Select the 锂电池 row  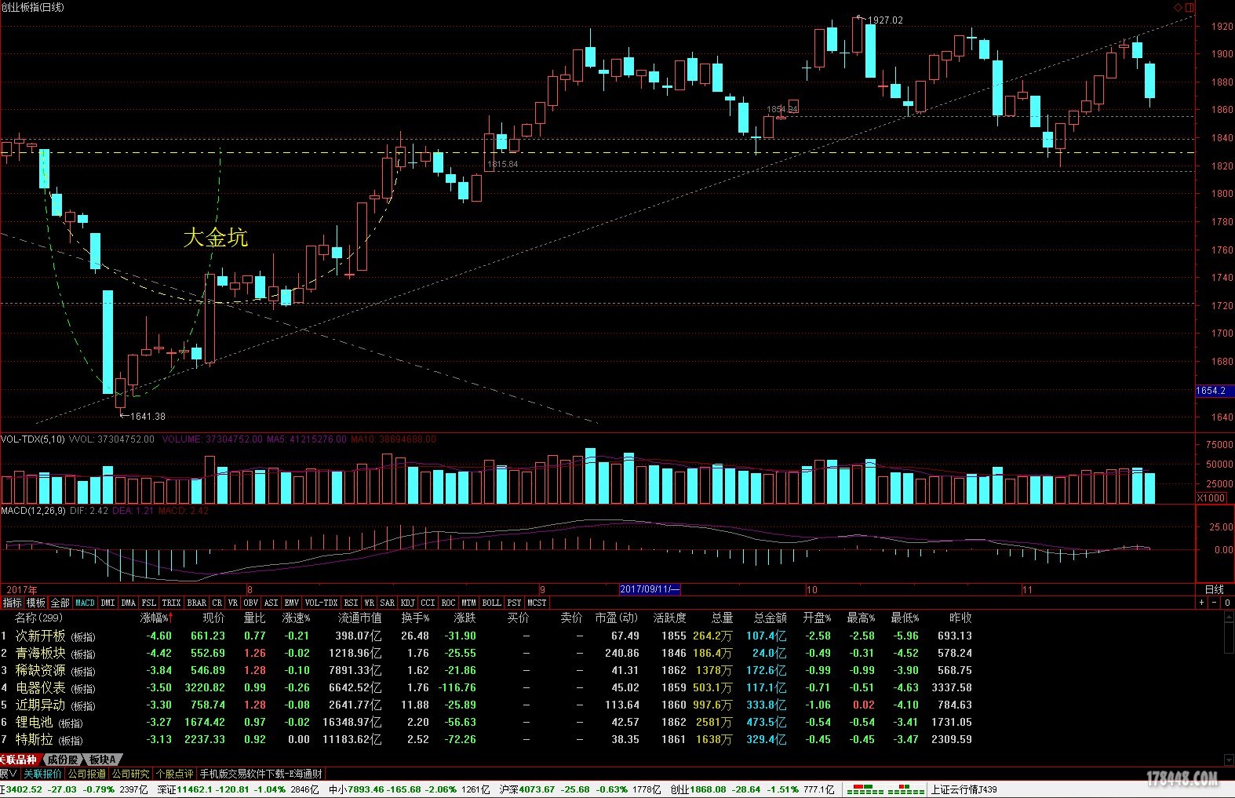[486, 723]
